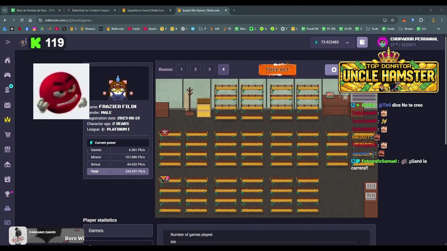Click the PLATINUM I league label
This screenshot has height=251, width=447.
point(118,129)
